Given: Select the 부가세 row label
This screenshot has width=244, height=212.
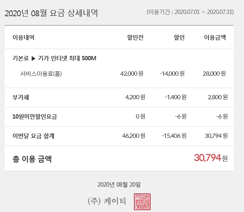Looking at the screenshot, I should point(21,97).
